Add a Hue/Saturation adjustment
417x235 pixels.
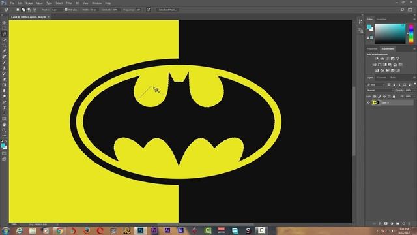pos(374,65)
